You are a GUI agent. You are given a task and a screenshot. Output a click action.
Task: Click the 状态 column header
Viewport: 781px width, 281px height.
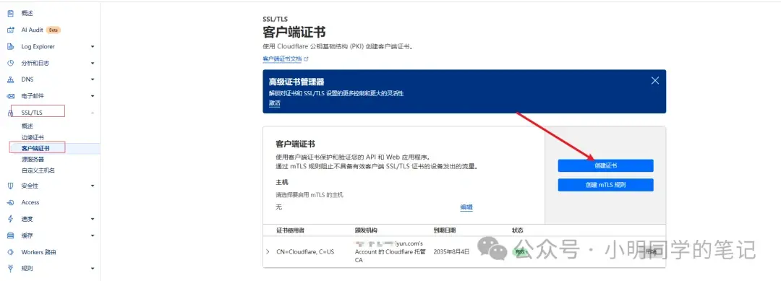(518, 230)
